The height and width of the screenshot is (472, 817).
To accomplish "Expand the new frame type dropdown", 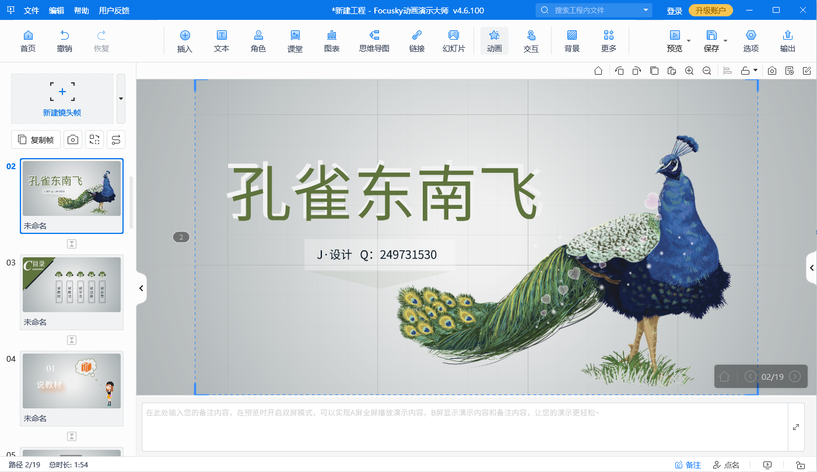I will pos(121,98).
